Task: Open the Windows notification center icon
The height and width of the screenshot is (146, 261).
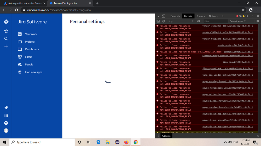Action: point(255,142)
